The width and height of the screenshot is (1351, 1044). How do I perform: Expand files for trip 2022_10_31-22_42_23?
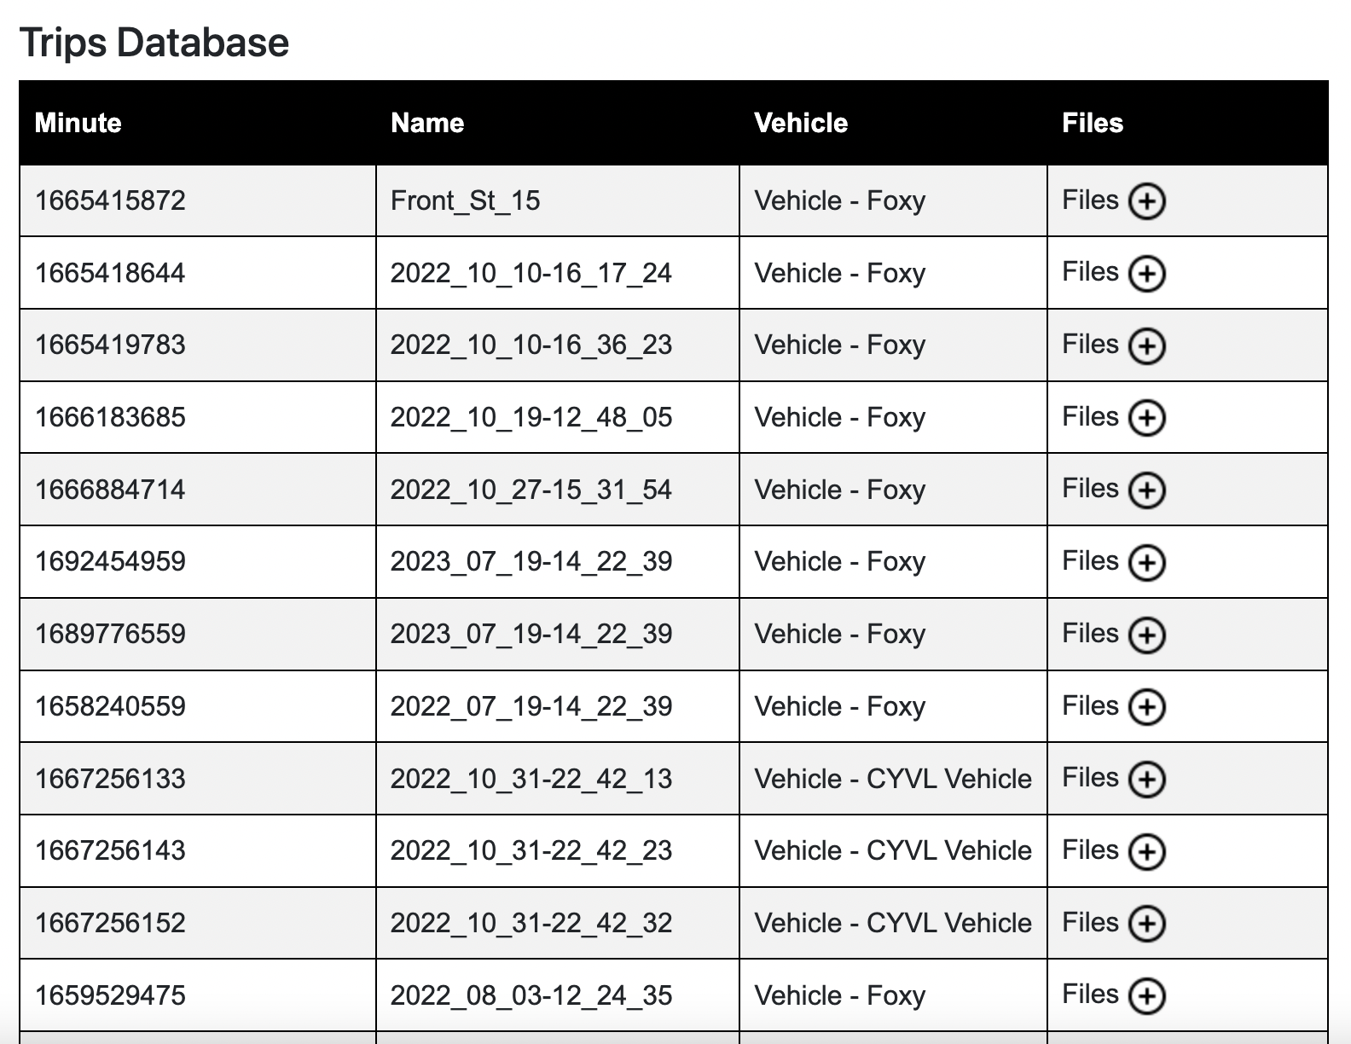coord(1146,851)
